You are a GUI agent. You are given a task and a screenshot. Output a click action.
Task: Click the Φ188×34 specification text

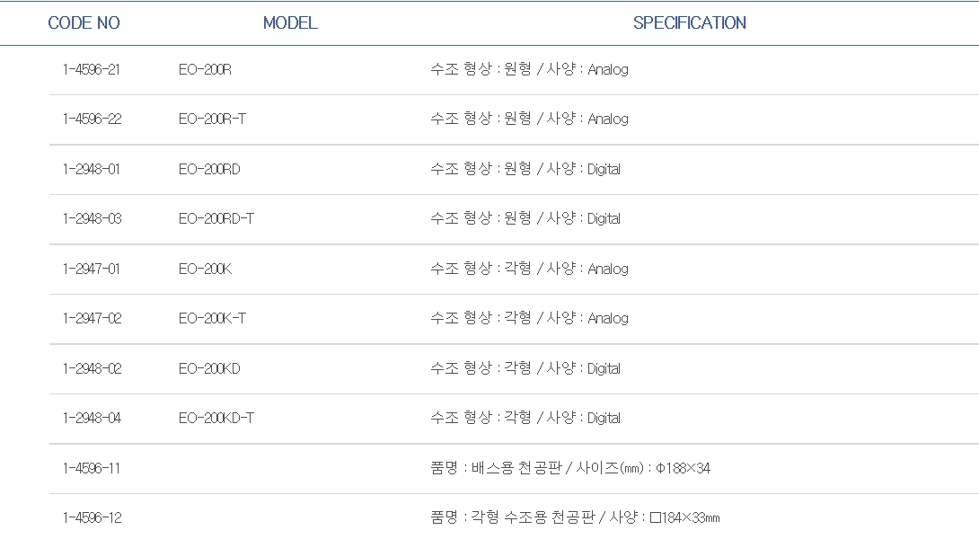pyautogui.click(x=684, y=469)
